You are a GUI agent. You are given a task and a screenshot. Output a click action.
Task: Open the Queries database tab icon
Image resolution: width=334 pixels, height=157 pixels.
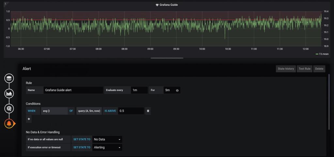(9, 78)
